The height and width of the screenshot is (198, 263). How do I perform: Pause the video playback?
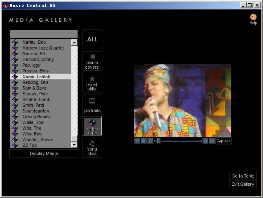(x=150, y=141)
